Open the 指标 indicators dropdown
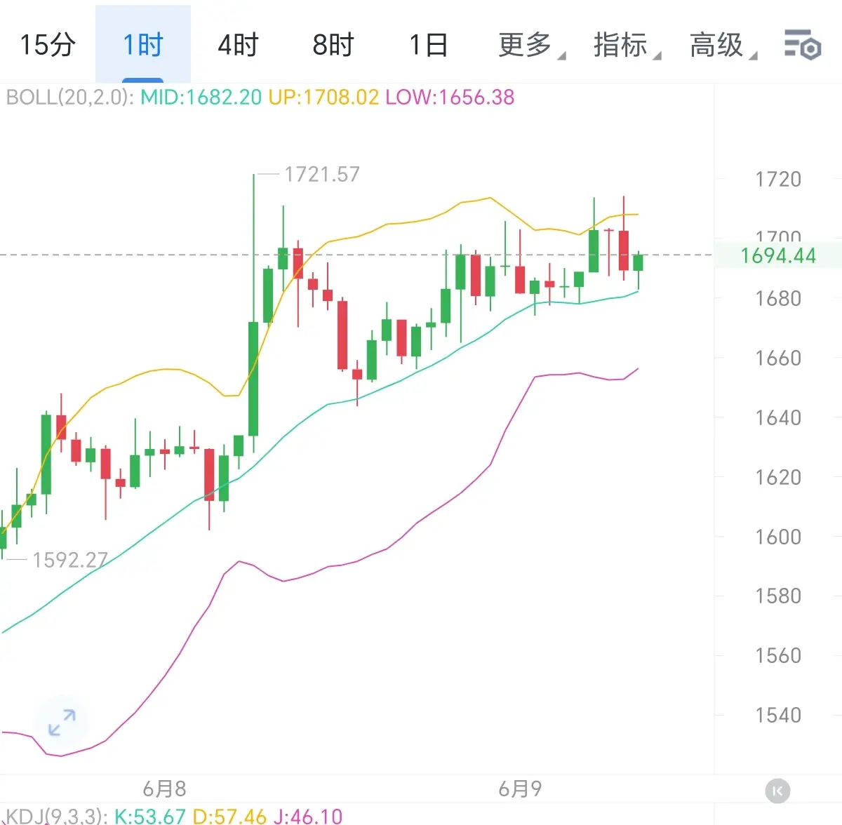 click(627, 45)
